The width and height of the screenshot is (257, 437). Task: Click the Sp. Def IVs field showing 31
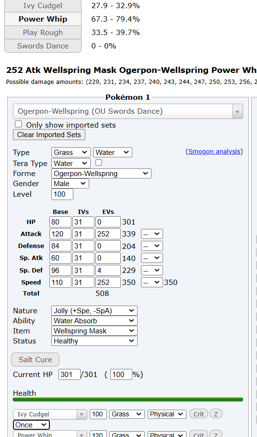[x=83, y=271]
